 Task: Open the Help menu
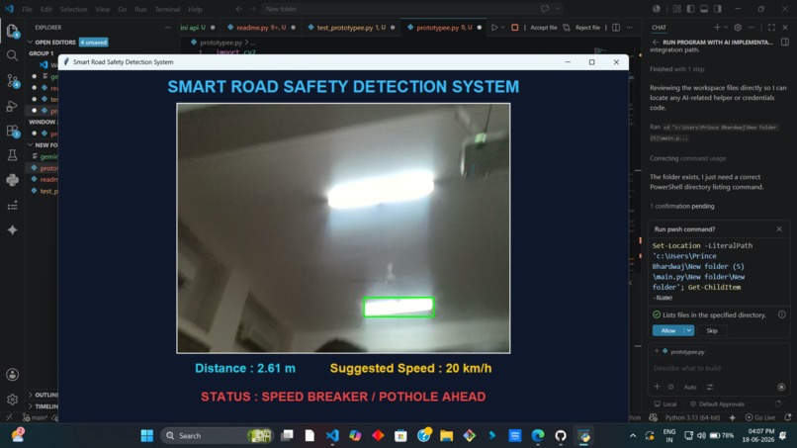click(195, 9)
